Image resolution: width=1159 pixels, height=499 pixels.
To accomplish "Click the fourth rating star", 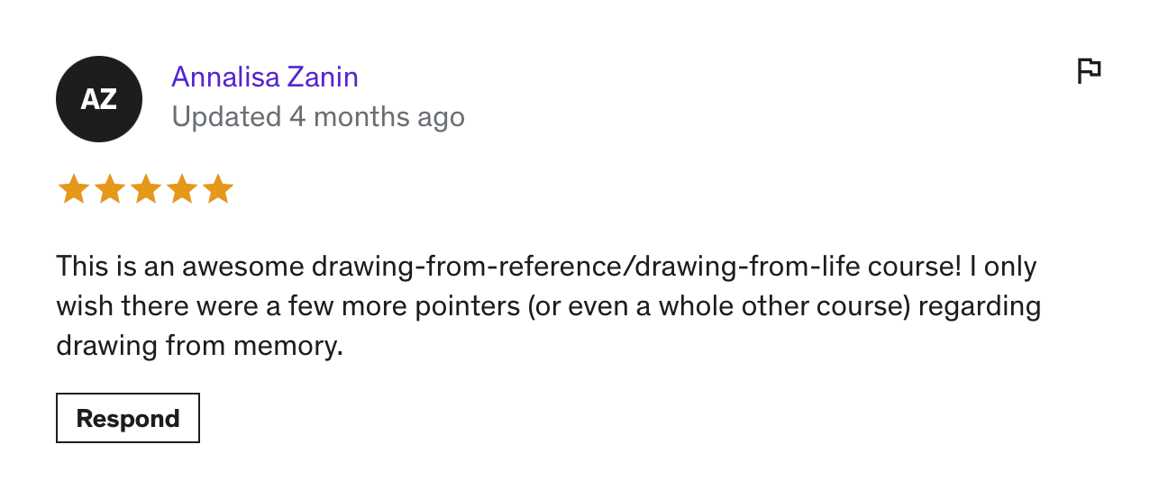I will 181,190.
